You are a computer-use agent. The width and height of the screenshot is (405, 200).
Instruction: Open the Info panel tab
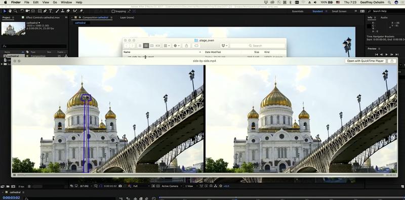pyautogui.click(x=370, y=18)
